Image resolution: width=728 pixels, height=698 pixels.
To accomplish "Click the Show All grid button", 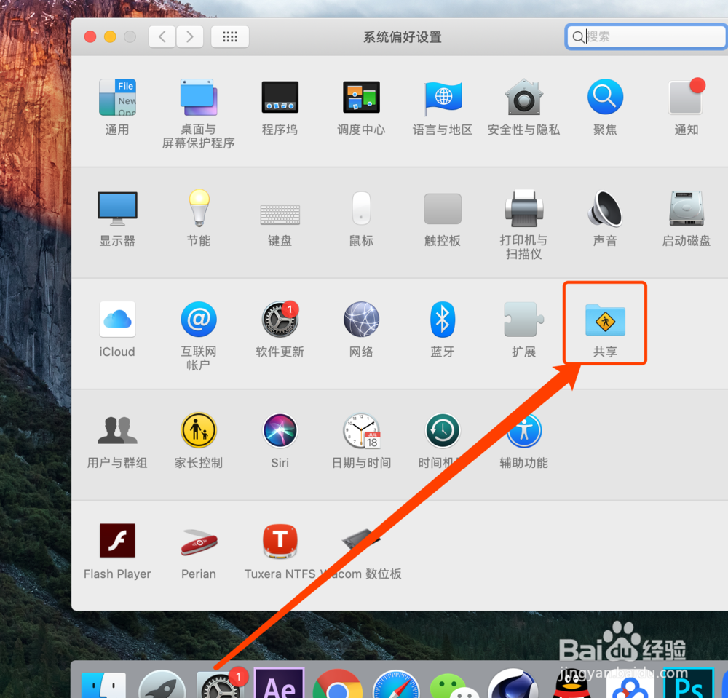I will pos(230,36).
